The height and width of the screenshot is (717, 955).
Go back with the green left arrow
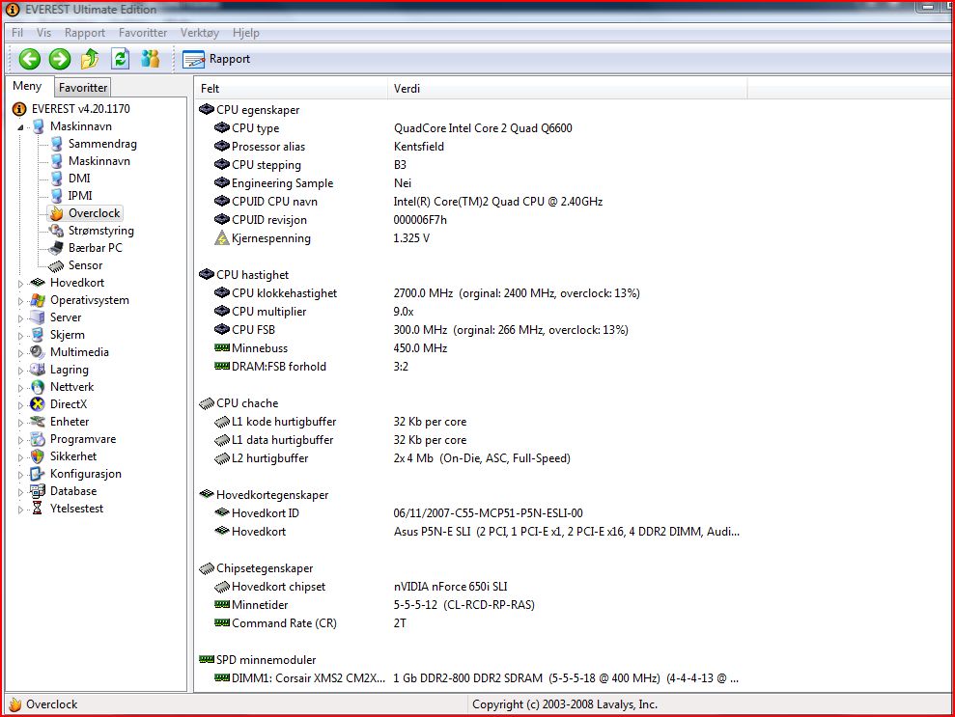tap(29, 59)
